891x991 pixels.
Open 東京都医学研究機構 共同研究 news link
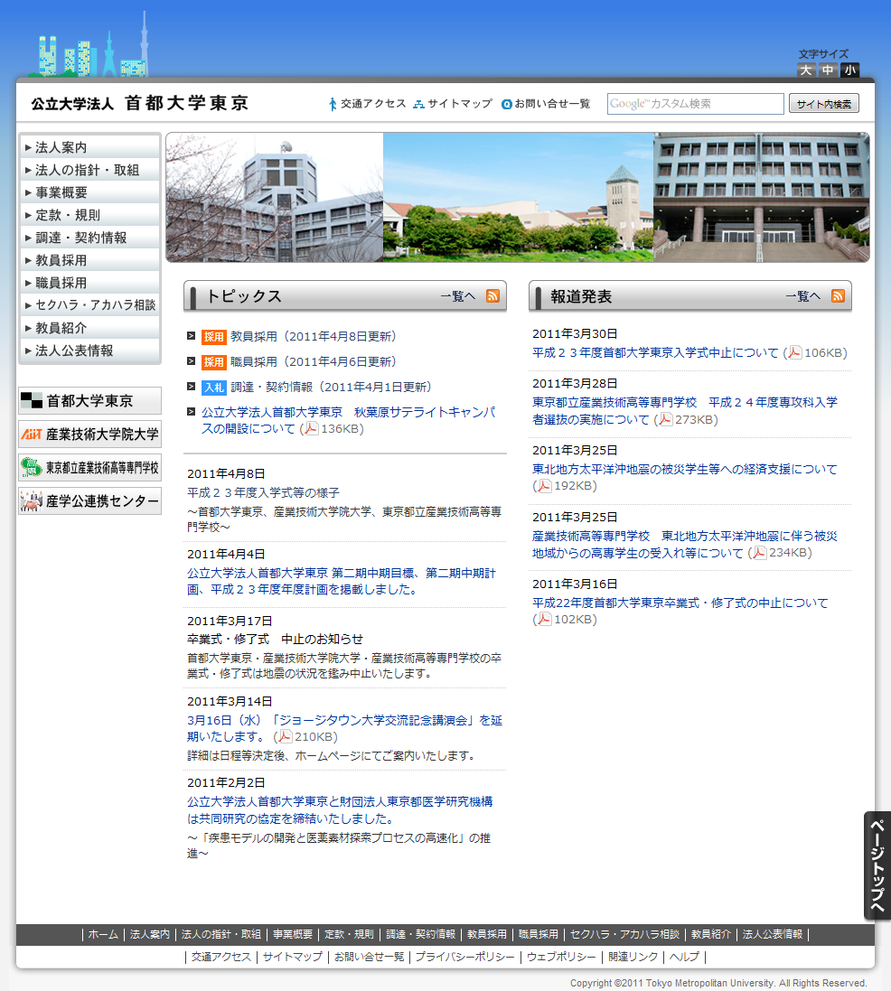click(x=340, y=810)
